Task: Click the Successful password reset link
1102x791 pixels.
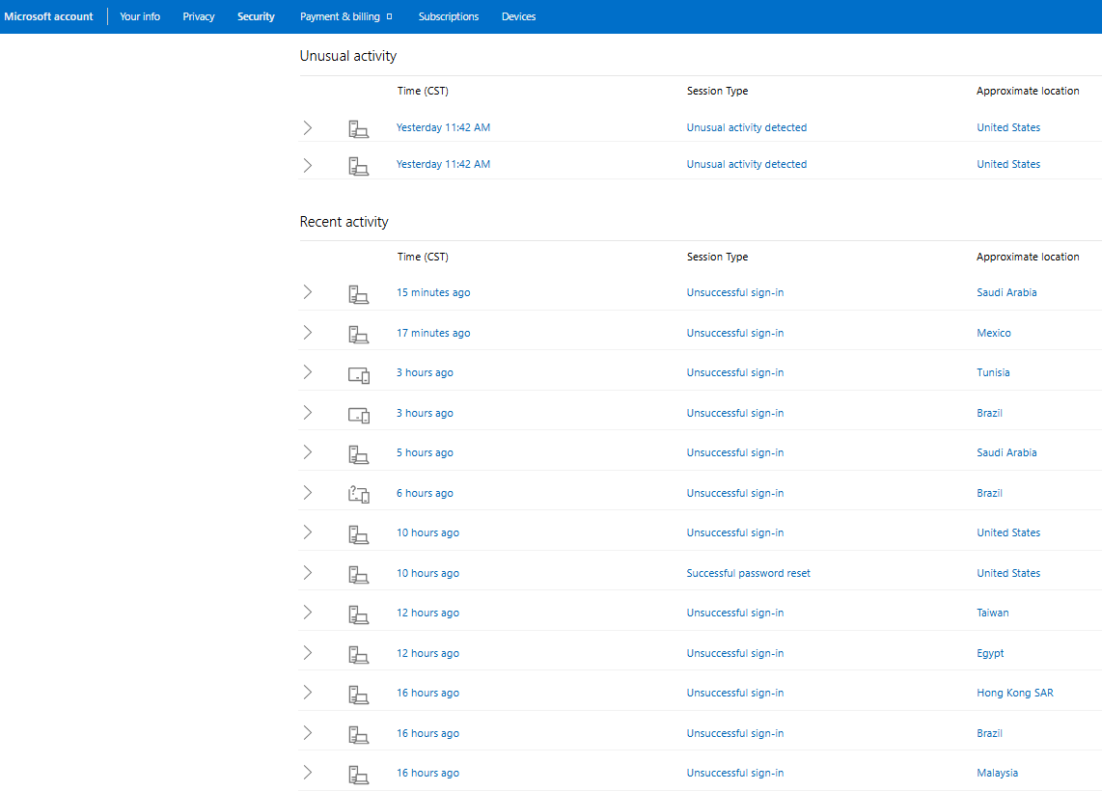Action: [x=749, y=573]
